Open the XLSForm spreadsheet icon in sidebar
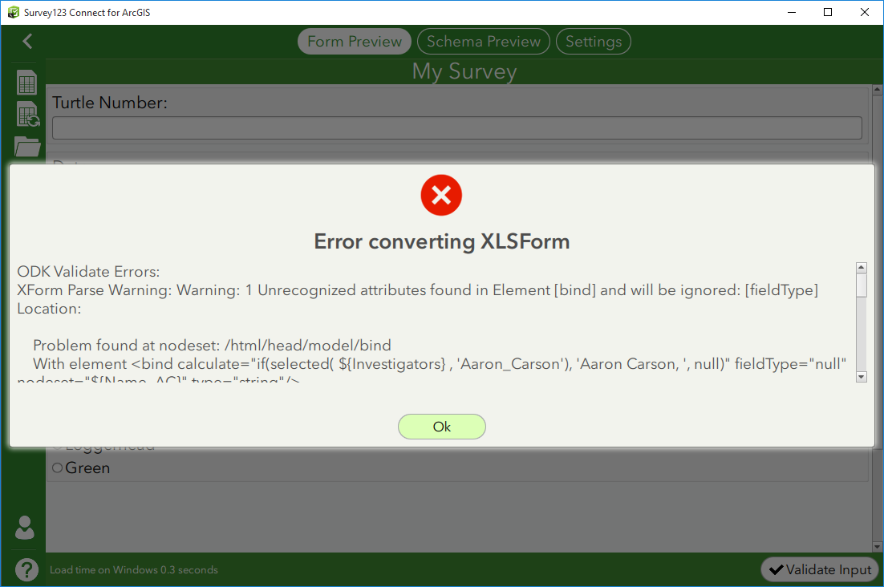This screenshot has width=884, height=587. (26, 83)
